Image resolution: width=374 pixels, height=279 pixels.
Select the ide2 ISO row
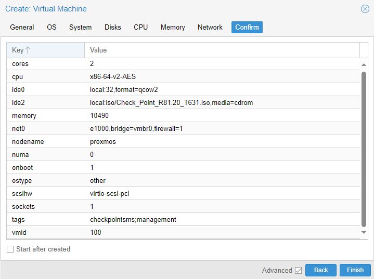(x=172, y=103)
